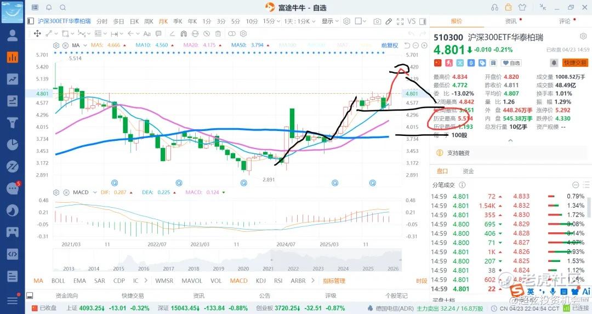
Task: Open the customer service headset icon
Action: click(x=494, y=8)
